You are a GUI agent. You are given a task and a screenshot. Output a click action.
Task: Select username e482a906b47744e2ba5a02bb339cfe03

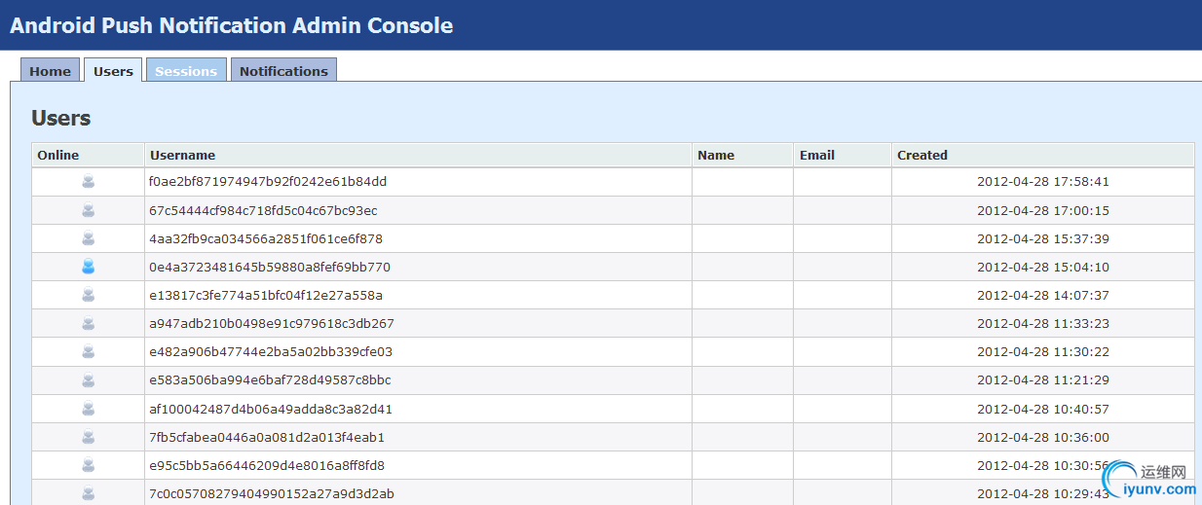click(x=271, y=351)
